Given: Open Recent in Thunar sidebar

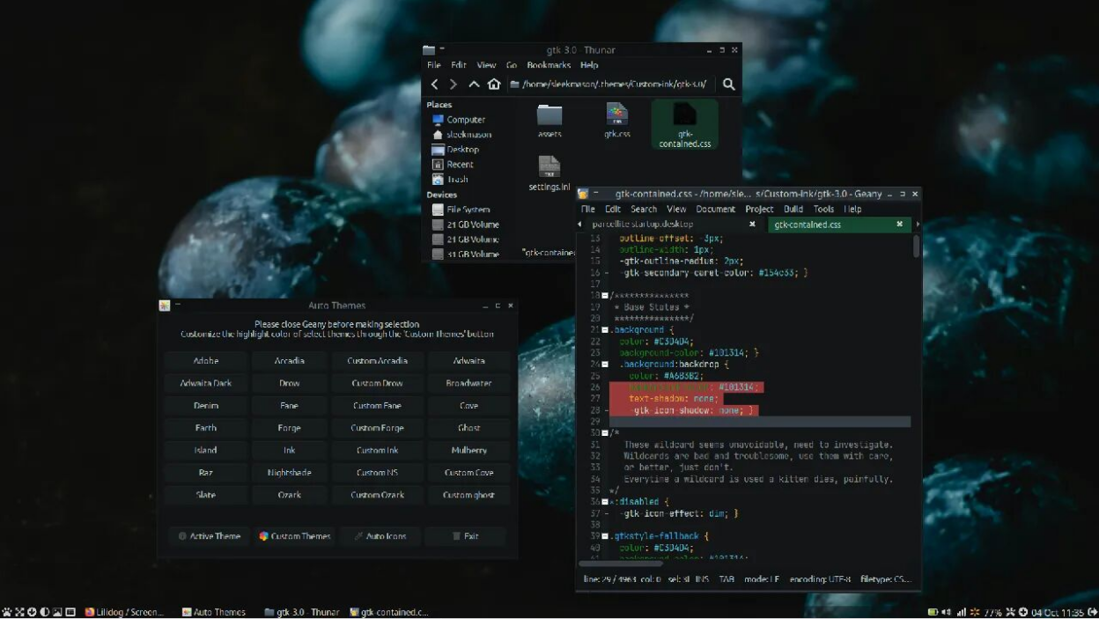Looking at the screenshot, I should pyautogui.click(x=453, y=165).
